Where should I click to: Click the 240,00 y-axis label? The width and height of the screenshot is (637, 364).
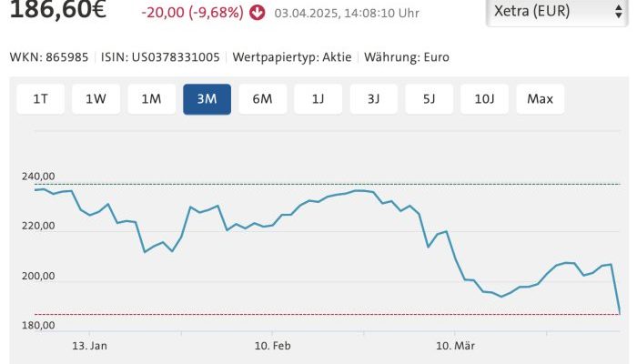pos(38,177)
